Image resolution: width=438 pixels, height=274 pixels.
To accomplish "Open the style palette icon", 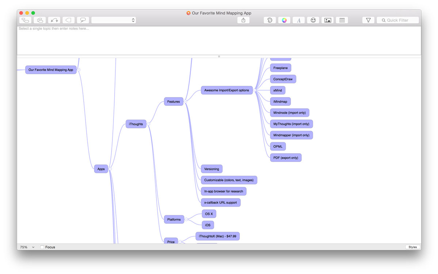I will pyautogui.click(x=270, y=20).
